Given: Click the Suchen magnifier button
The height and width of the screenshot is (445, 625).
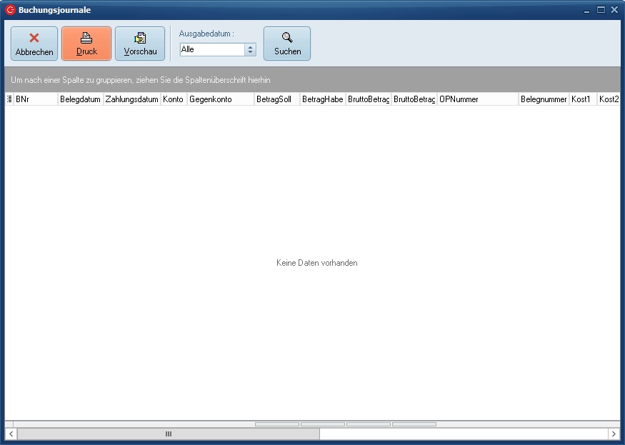Looking at the screenshot, I should coord(287,44).
